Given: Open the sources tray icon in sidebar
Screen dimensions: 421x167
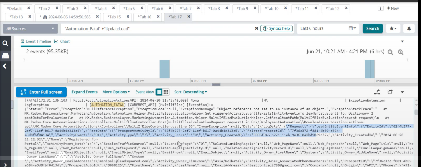Looking at the screenshot, I should (x=5, y=56).
